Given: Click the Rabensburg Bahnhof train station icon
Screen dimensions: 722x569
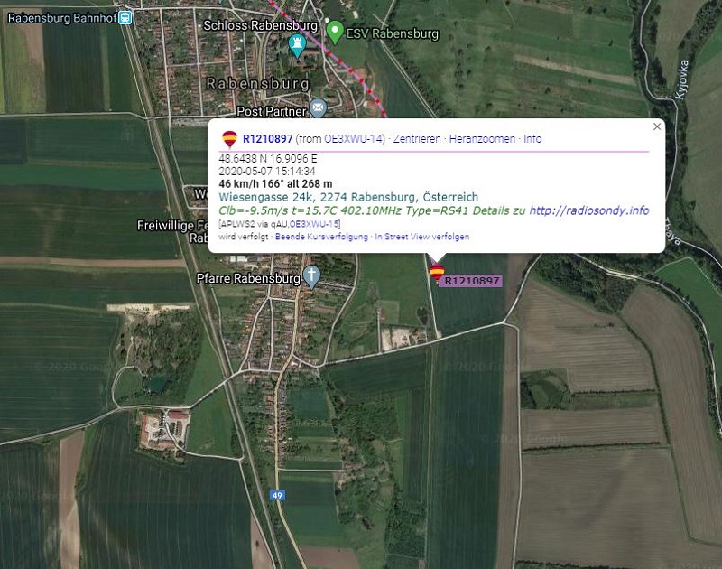Looking at the screenshot, I should tap(125, 17).
